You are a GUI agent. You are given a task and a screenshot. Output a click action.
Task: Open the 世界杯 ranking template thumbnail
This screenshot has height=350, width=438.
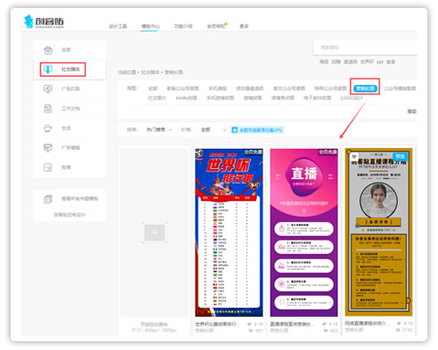click(229, 233)
